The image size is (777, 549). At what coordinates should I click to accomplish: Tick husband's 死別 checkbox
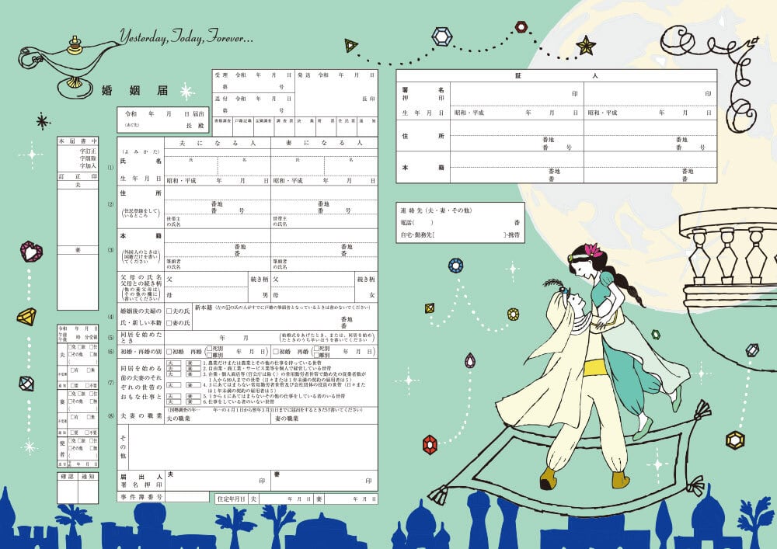tap(208, 349)
